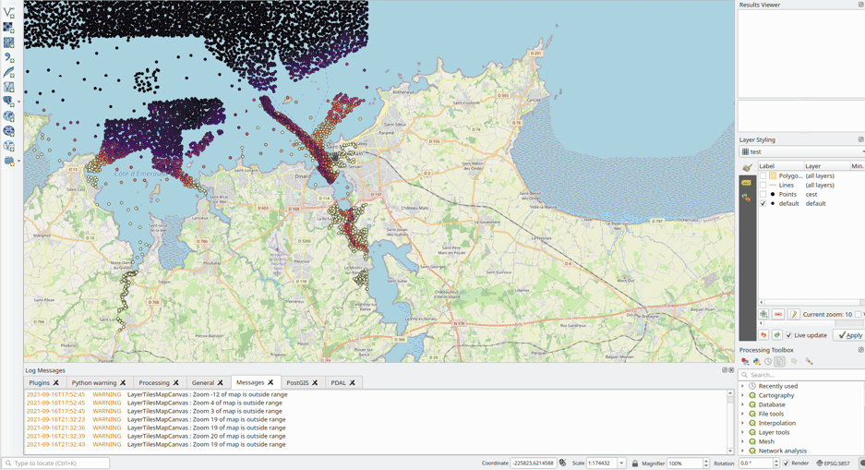Enable the Lines rule checkbox
The image size is (865, 470).
pos(763,186)
